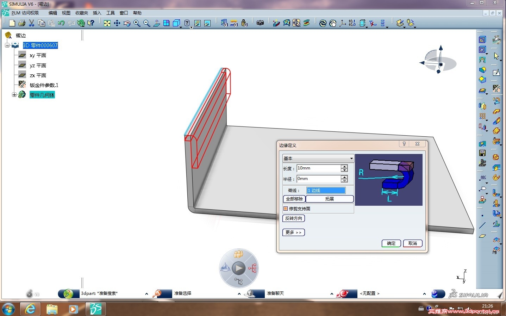Screen dimensions: 506x316
Task: Click the camera Capture icon
Action: [260, 23]
